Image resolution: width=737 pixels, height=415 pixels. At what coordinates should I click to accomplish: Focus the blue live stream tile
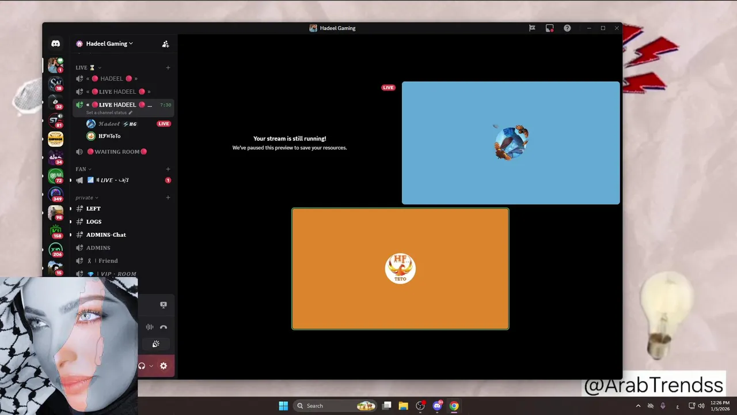pyautogui.click(x=511, y=143)
